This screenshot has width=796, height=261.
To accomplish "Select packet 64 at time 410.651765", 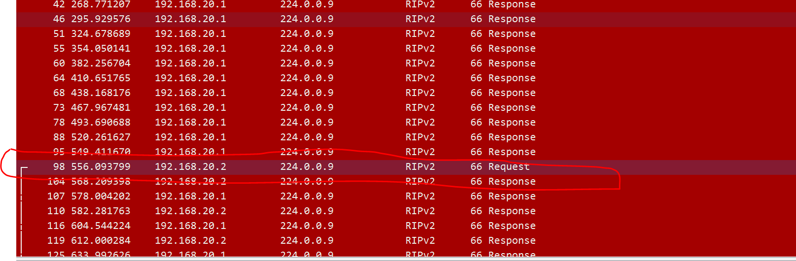I will pos(406,78).
